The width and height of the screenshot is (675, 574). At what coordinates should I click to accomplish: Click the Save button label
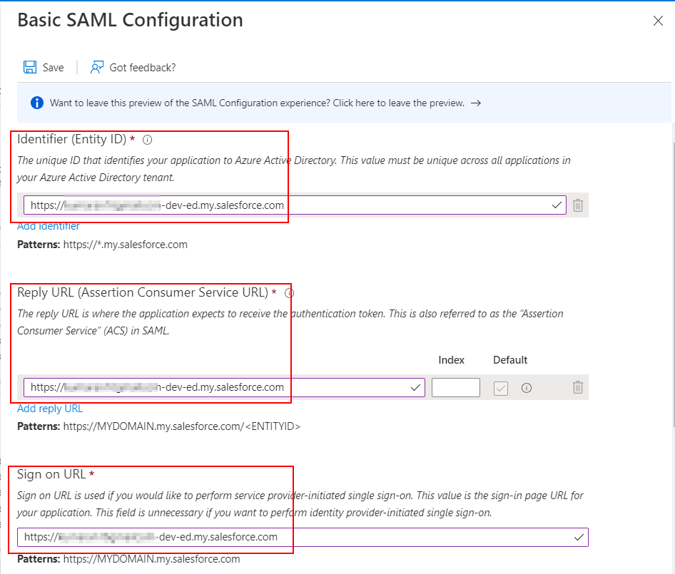coord(53,68)
